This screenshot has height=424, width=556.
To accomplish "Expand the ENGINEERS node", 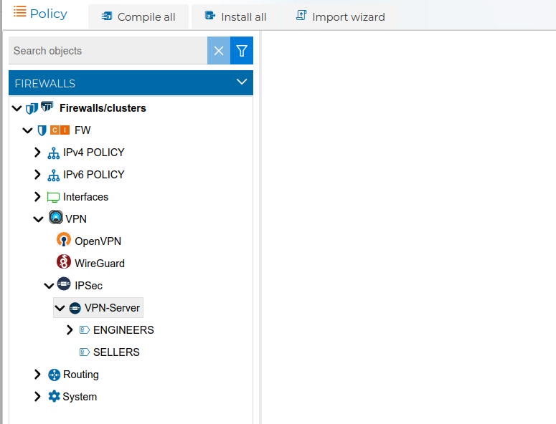I will 70,330.
